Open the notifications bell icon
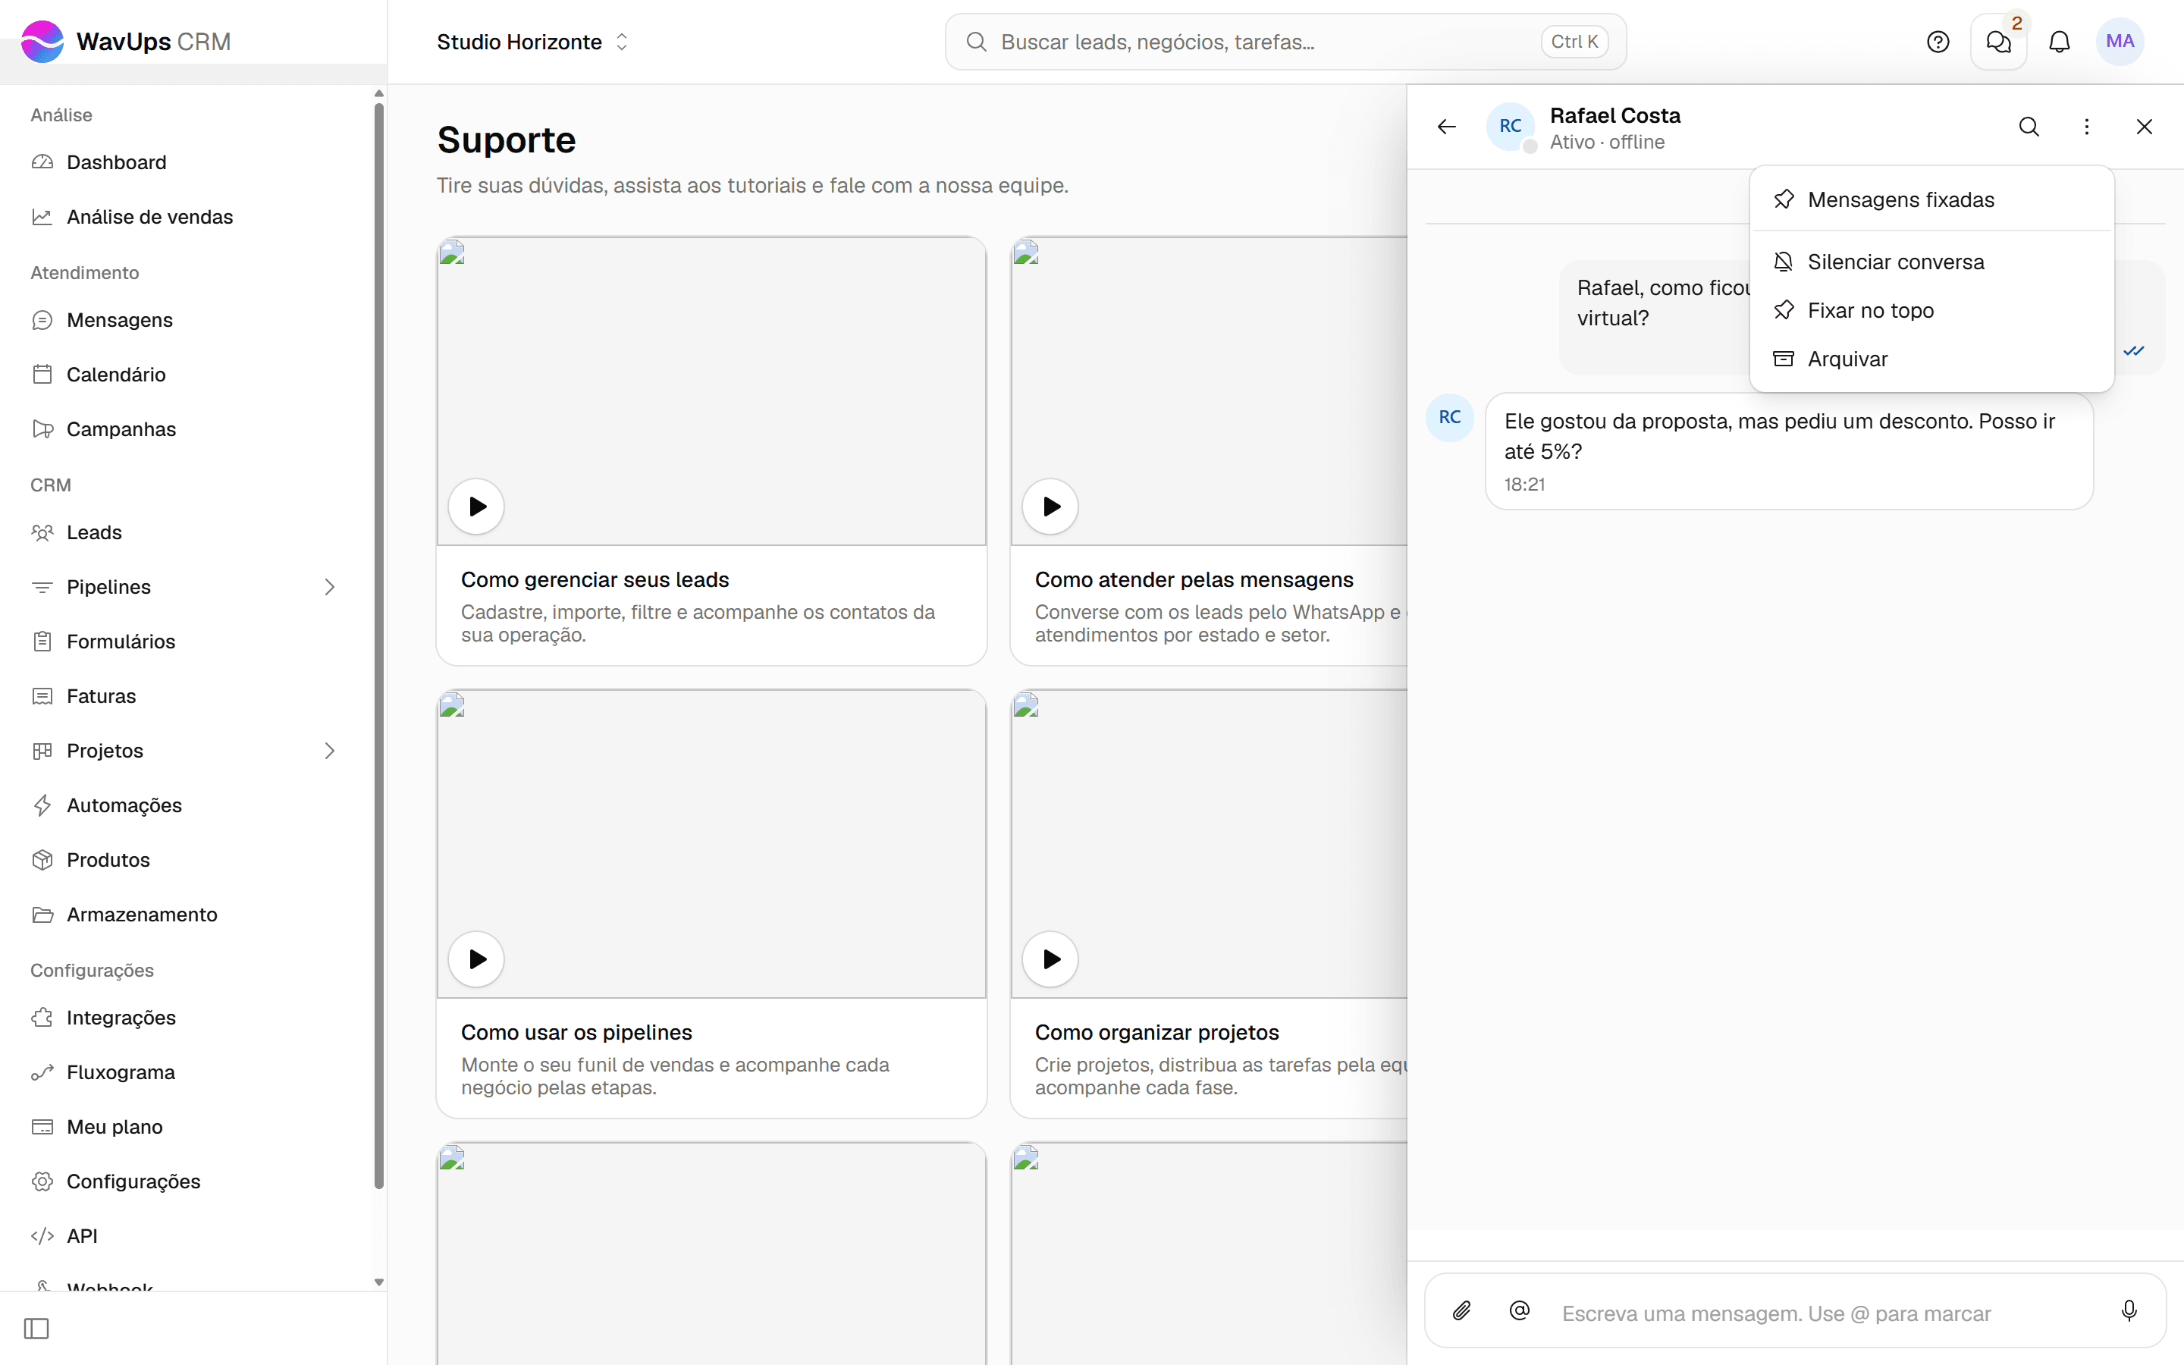This screenshot has width=2184, height=1365. coord(2060,42)
